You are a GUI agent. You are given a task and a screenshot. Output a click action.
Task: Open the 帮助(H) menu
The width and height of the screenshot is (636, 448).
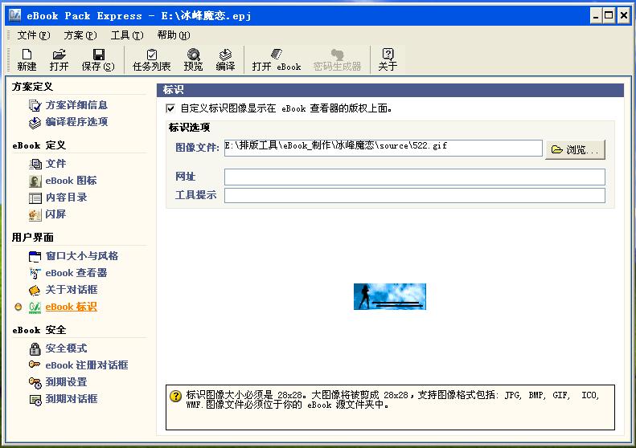pyautogui.click(x=174, y=35)
